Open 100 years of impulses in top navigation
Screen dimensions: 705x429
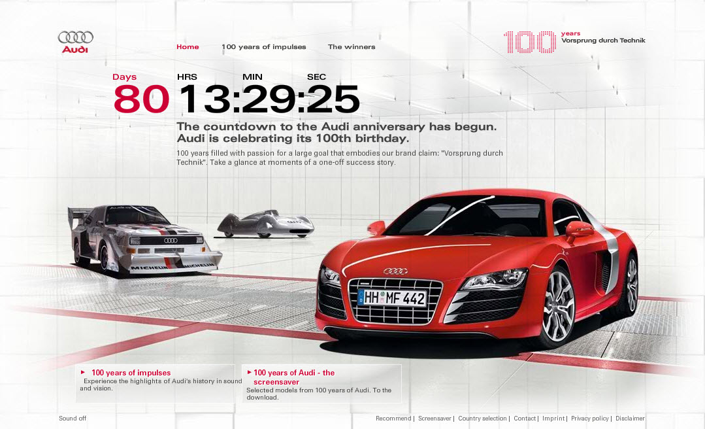[x=263, y=47]
